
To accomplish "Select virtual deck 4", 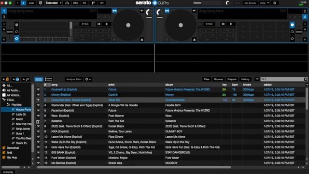I will click(x=305, y=17).
